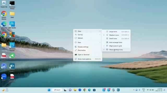Screen dimensions: 167x93
Task: Toggle Align icons to grid
Action: point(116,46)
